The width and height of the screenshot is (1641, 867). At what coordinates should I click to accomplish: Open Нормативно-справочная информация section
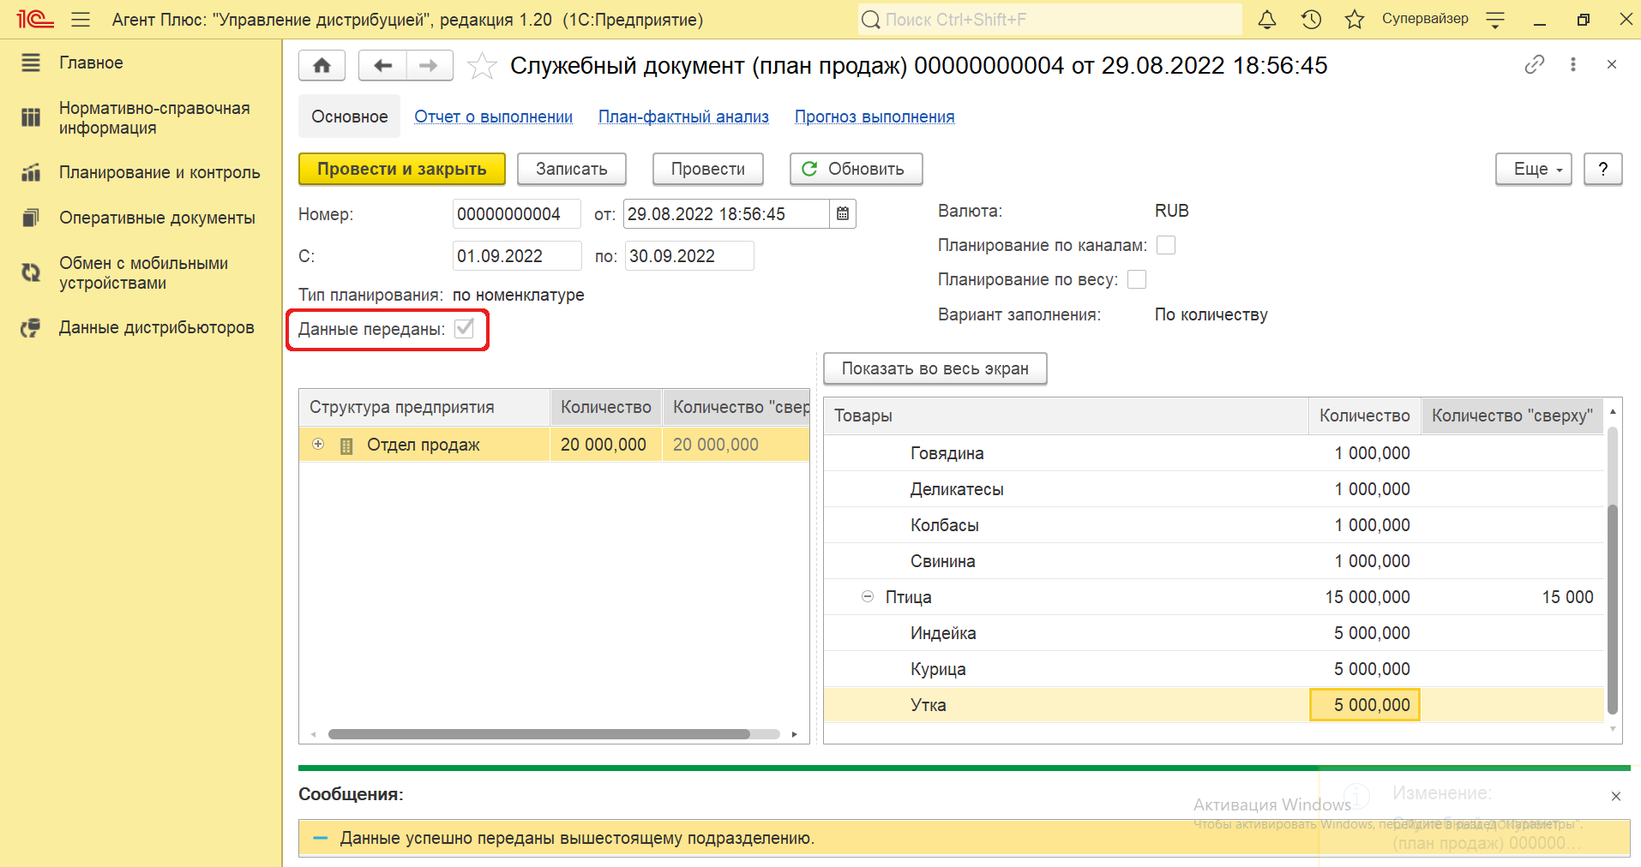154,118
